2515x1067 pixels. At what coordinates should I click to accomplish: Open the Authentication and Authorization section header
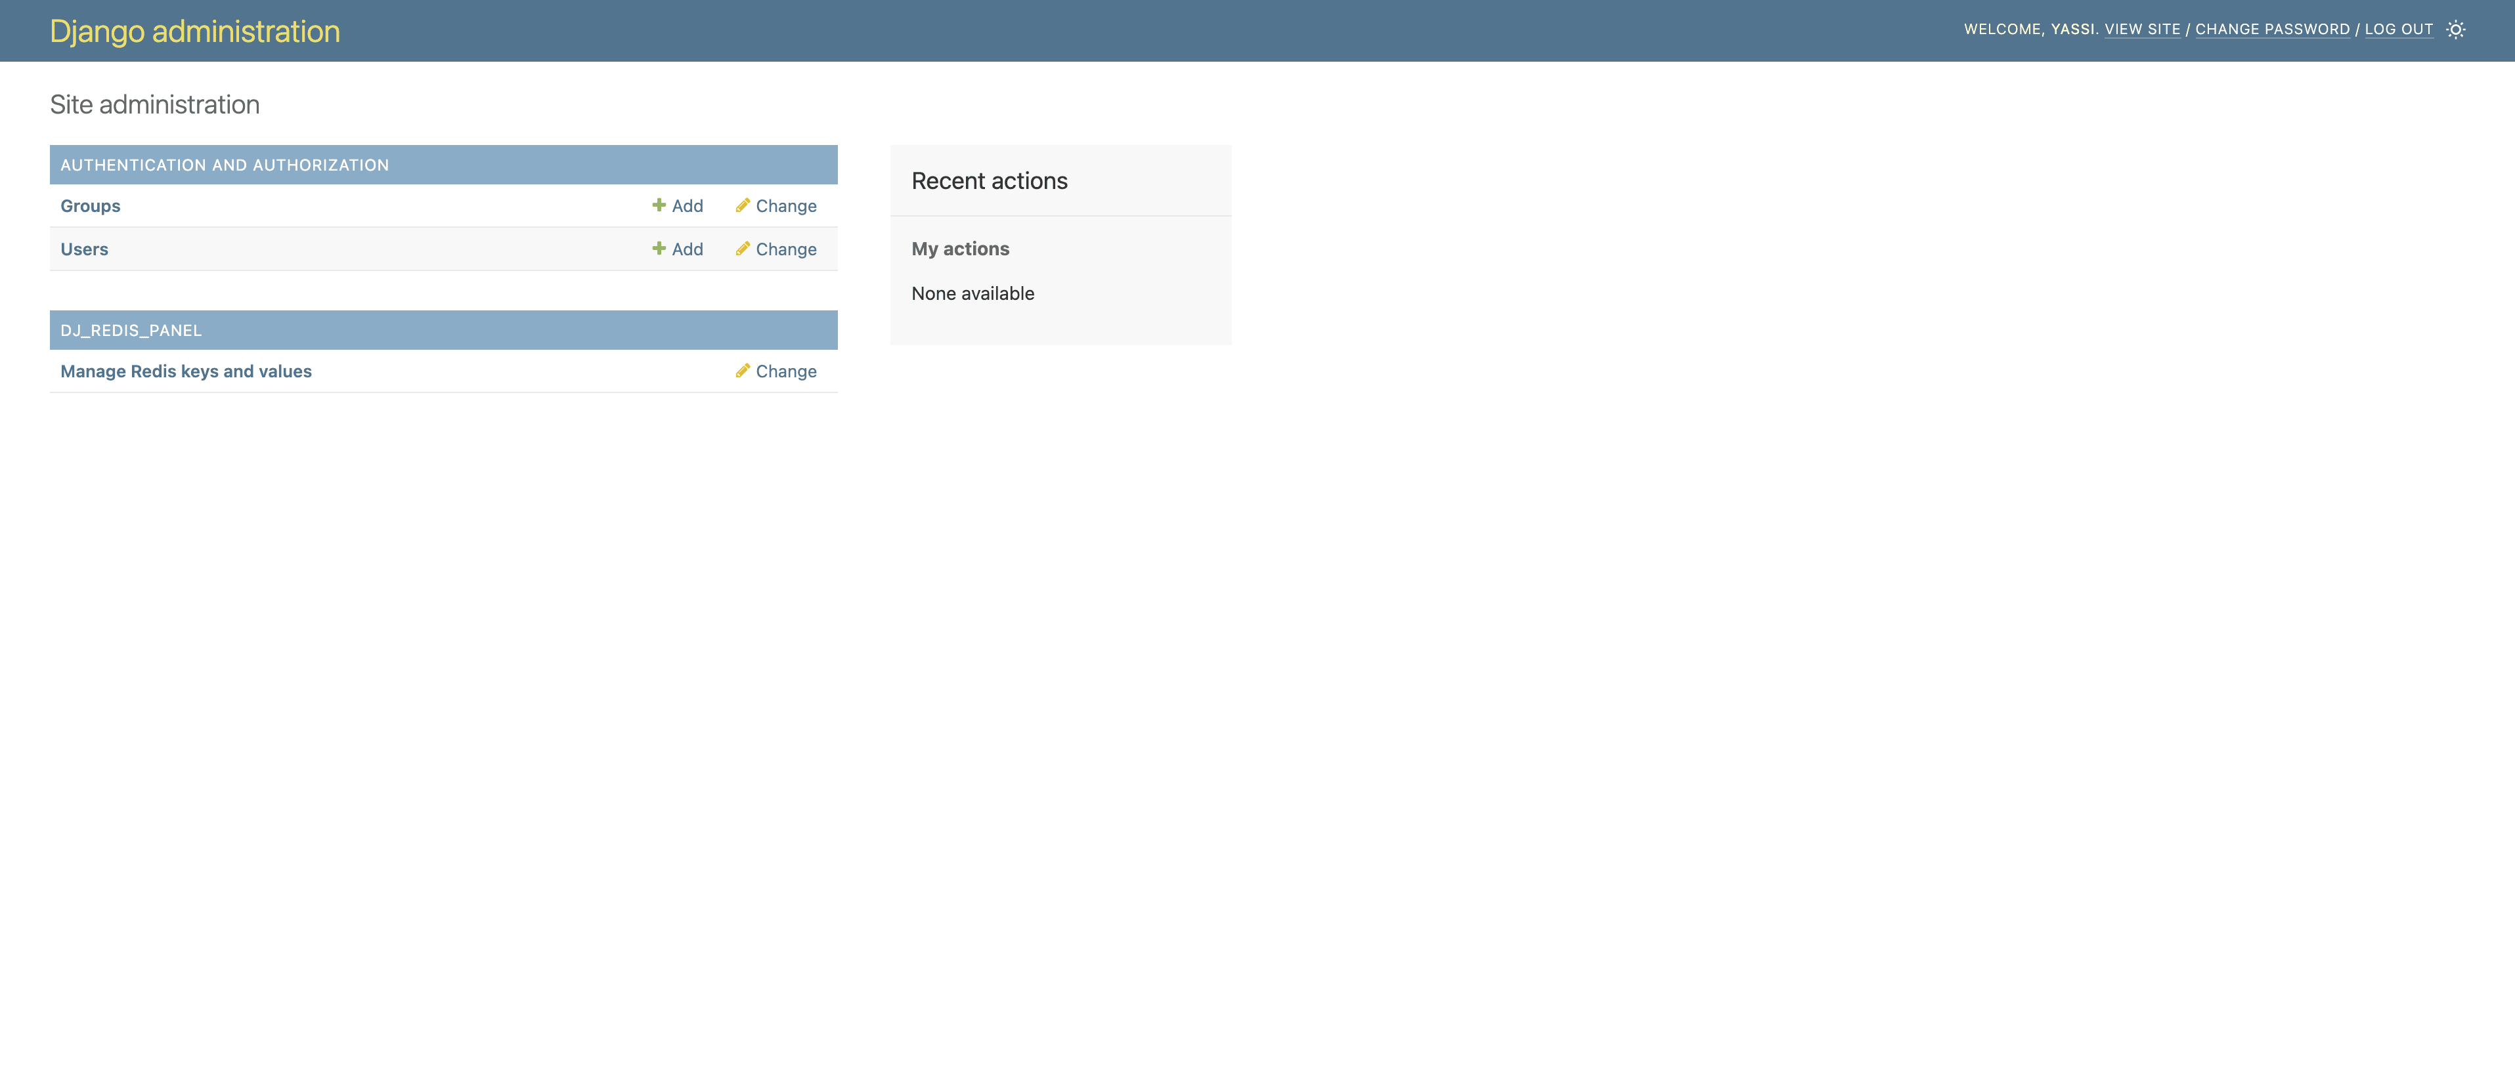click(225, 166)
